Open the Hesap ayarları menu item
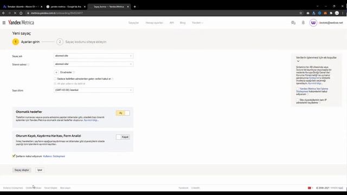 coord(154,23)
